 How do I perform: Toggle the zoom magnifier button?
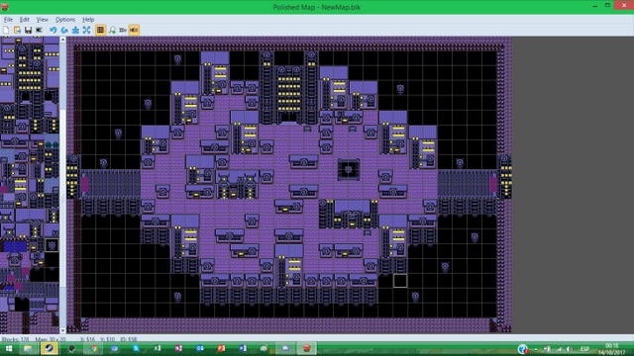112,30
